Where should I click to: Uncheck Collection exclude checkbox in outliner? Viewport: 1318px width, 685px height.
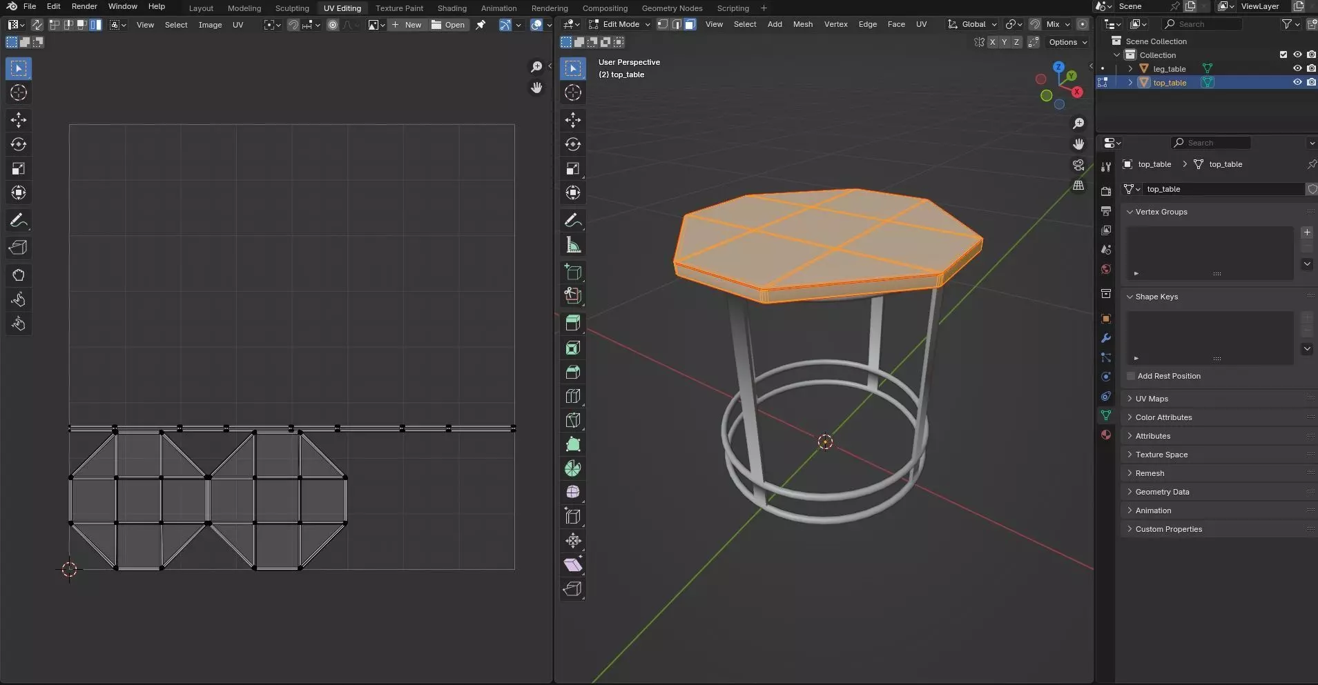[1283, 54]
